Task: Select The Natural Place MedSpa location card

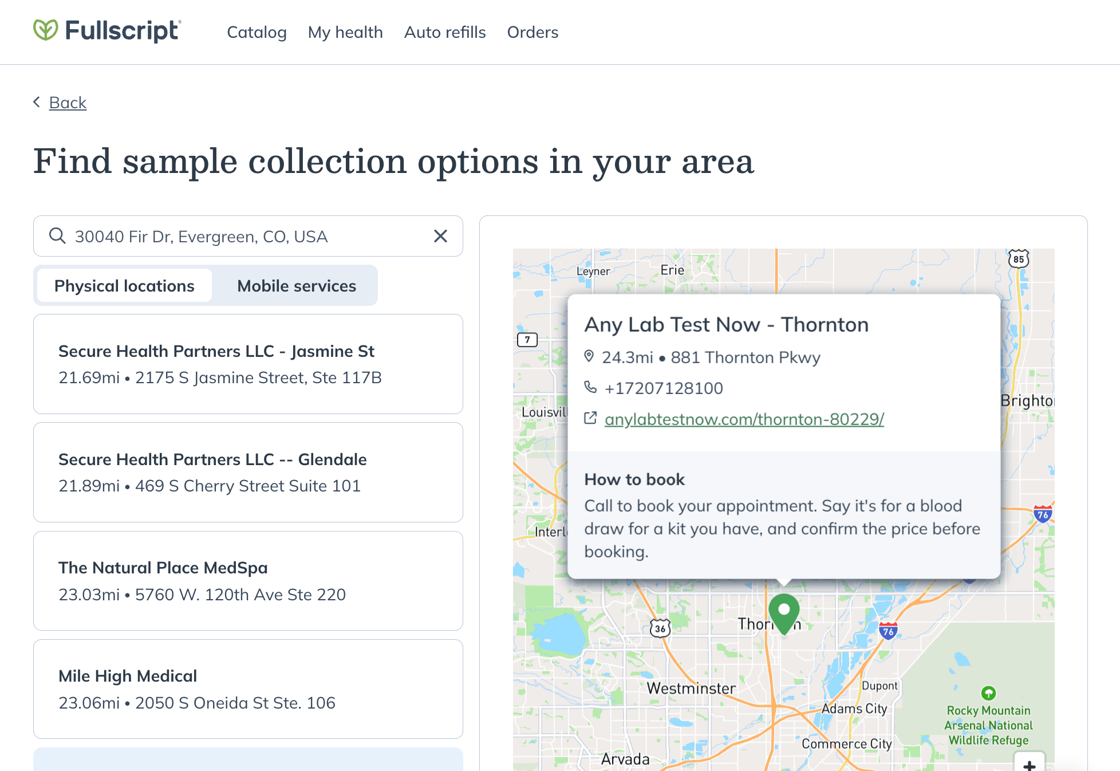Action: (x=248, y=581)
